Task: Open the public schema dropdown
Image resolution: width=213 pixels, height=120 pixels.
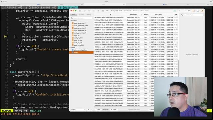Action: [78, 110]
